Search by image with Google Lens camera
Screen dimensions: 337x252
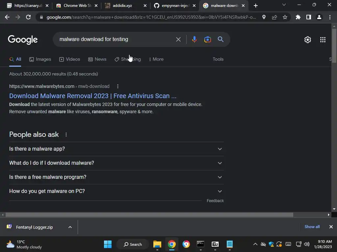click(207, 39)
